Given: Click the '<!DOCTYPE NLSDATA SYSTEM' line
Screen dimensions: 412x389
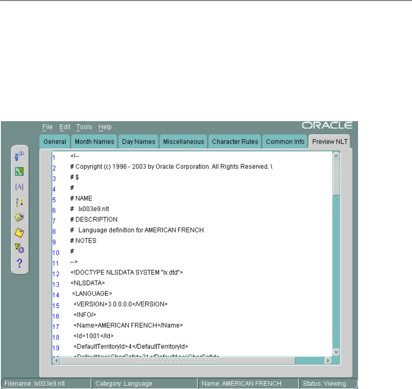Looking at the screenshot, I should pos(126,272).
